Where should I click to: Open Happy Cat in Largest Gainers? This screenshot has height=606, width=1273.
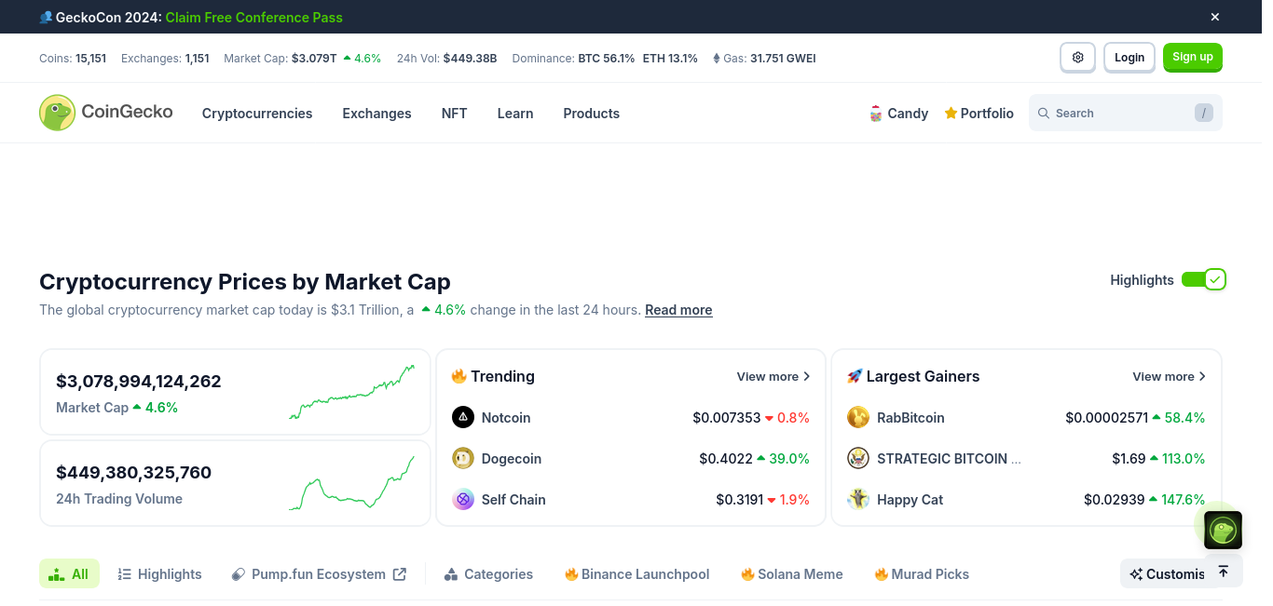(1026, 499)
